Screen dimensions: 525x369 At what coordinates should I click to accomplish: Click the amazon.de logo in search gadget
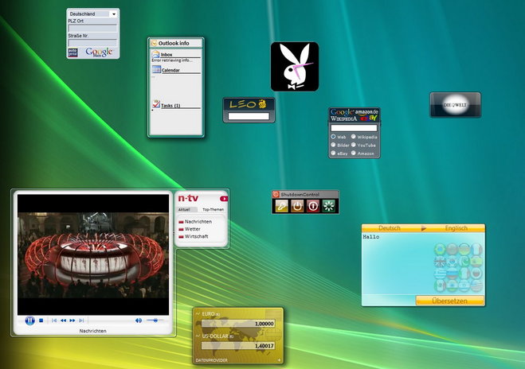click(366, 112)
